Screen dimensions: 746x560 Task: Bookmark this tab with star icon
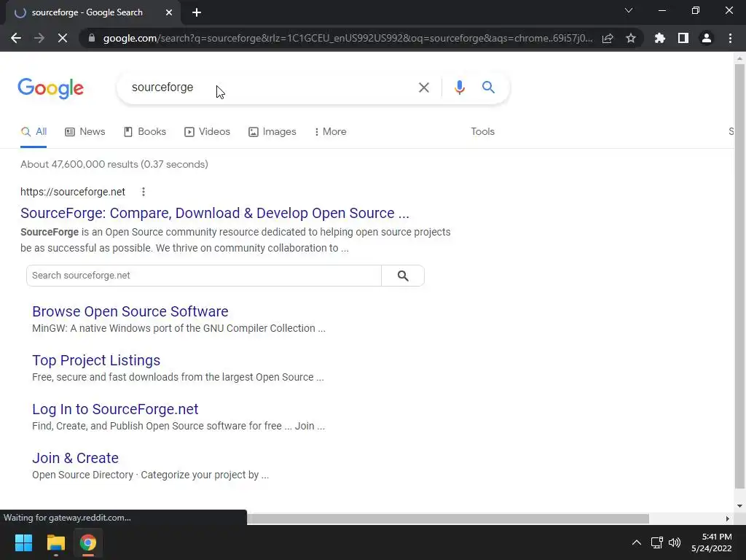pos(631,38)
